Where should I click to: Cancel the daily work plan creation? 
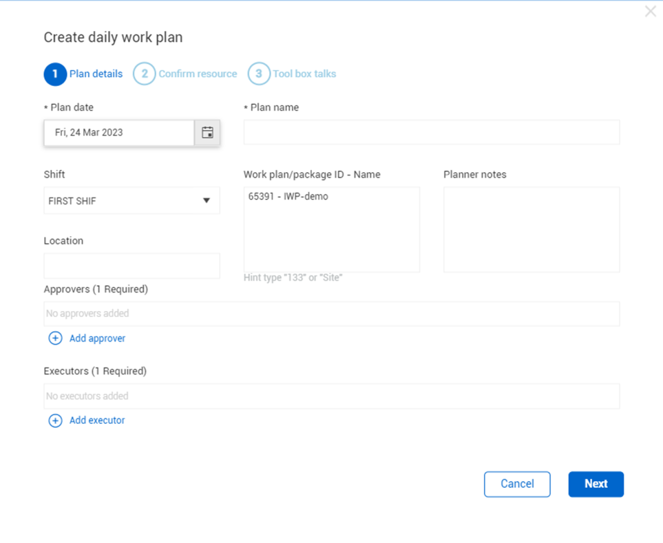517,484
